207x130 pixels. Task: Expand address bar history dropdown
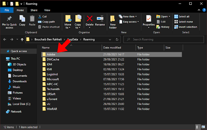(110, 40)
